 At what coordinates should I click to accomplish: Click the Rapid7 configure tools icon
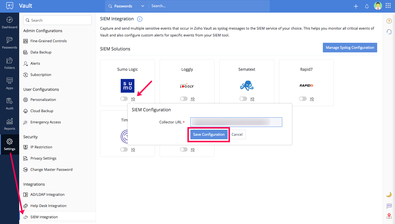coord(312,99)
